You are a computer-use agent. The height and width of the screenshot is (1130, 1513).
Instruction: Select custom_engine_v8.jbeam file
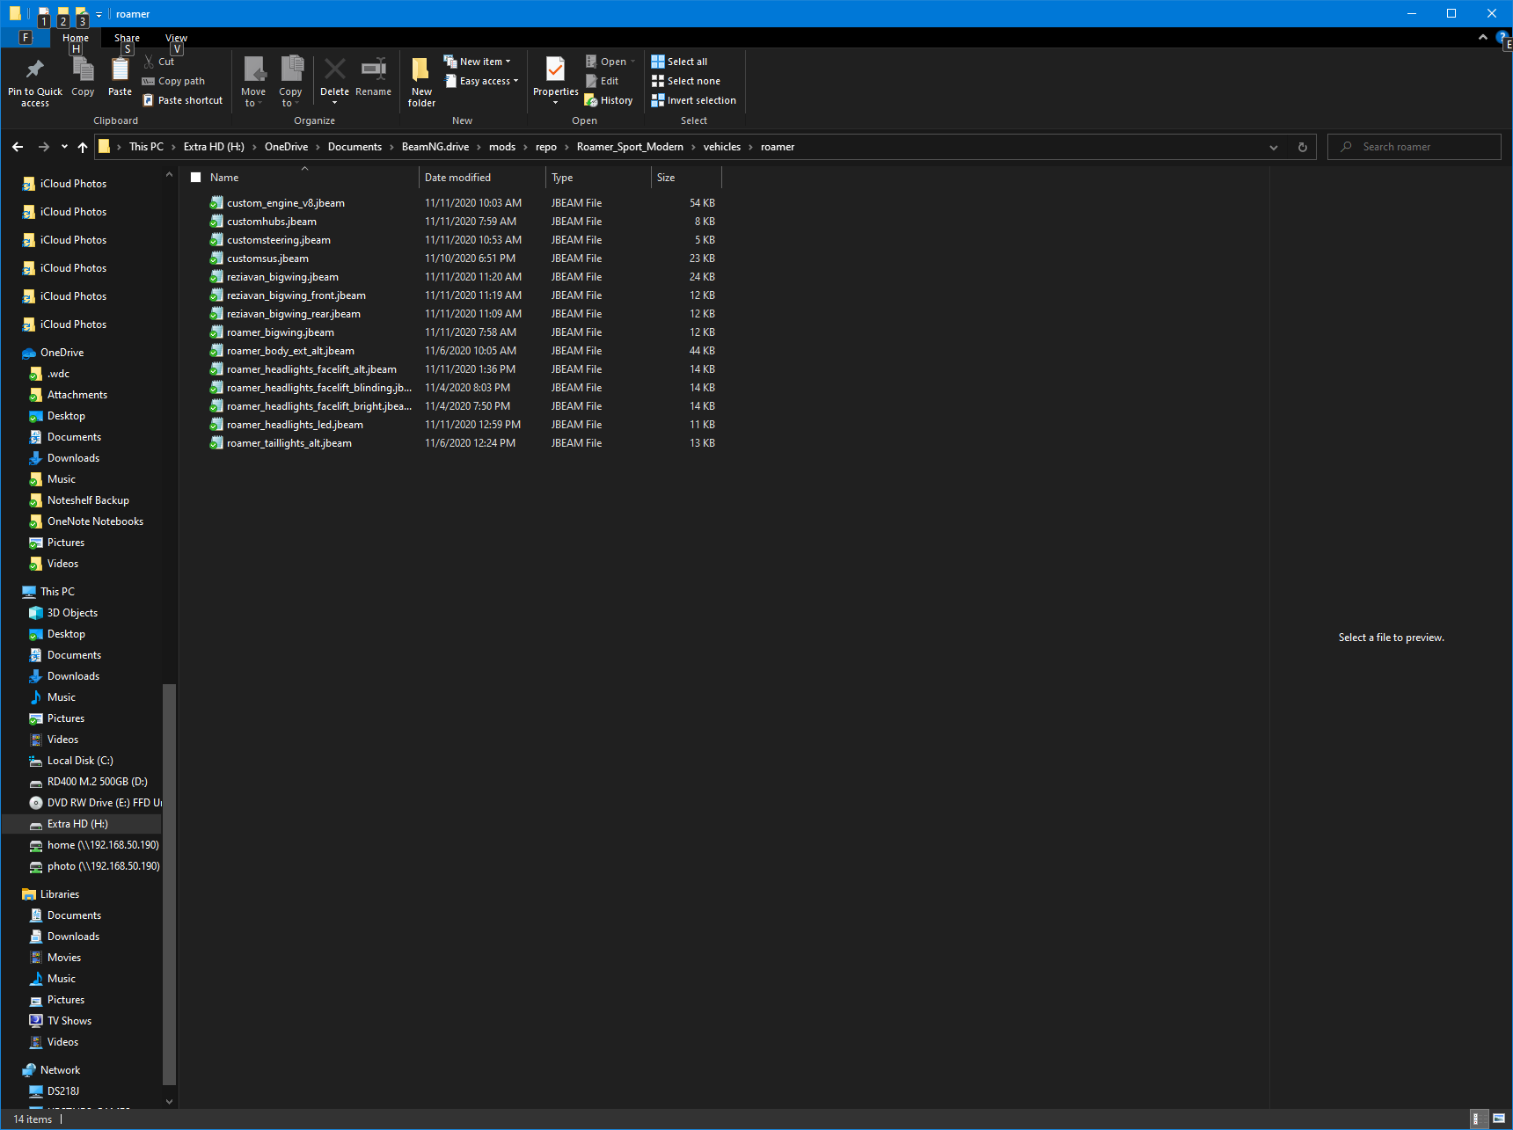(x=286, y=203)
